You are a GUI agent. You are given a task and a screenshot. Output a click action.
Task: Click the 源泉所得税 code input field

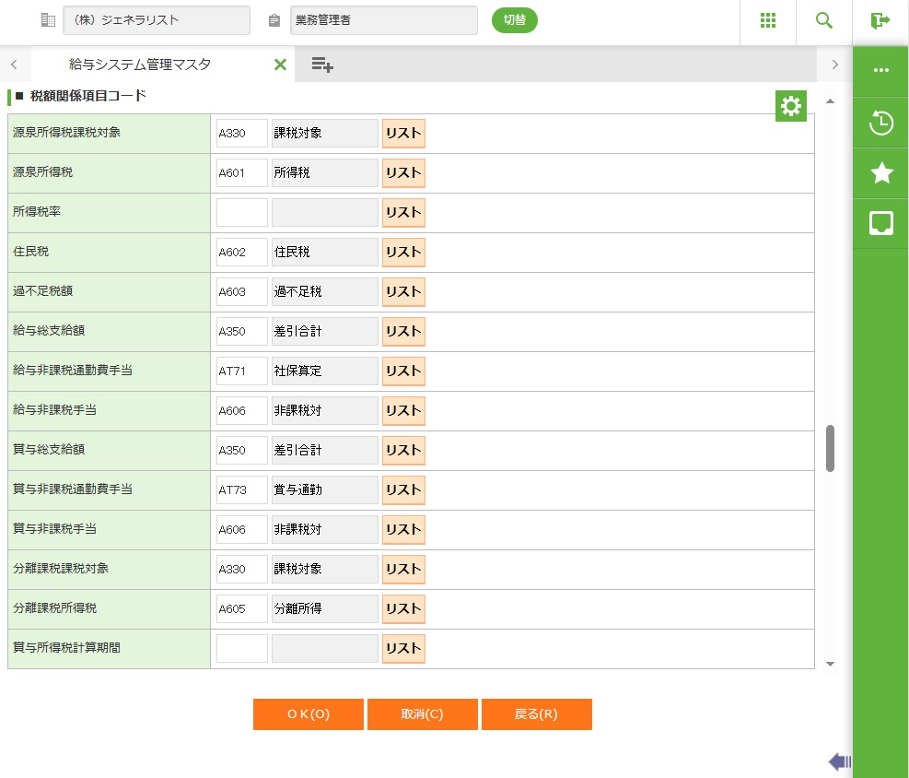point(241,172)
